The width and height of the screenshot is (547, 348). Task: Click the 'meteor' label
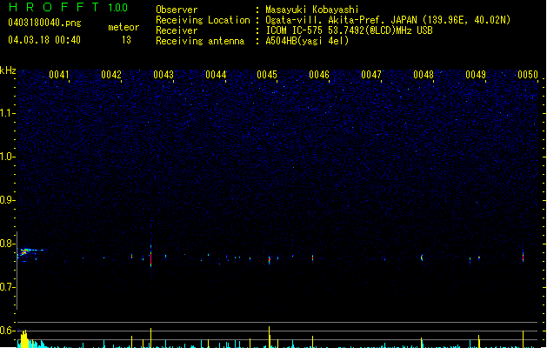pyautogui.click(x=123, y=27)
